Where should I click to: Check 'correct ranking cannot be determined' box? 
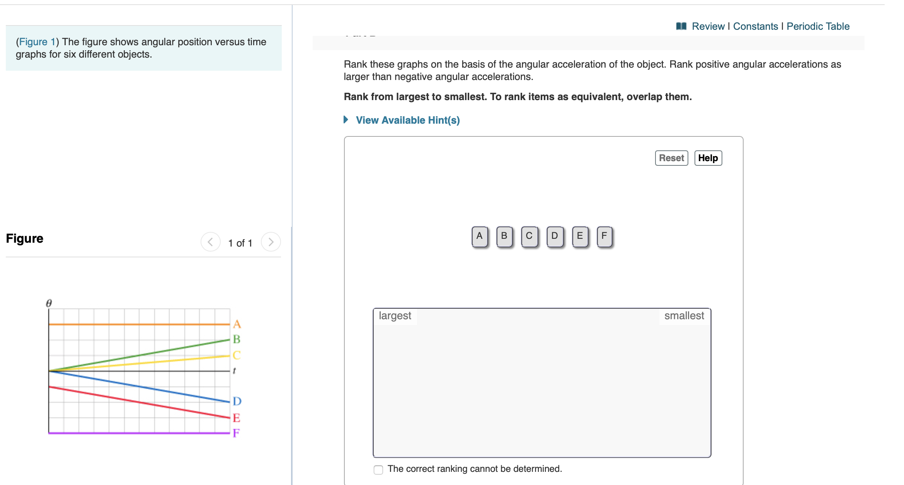378,470
